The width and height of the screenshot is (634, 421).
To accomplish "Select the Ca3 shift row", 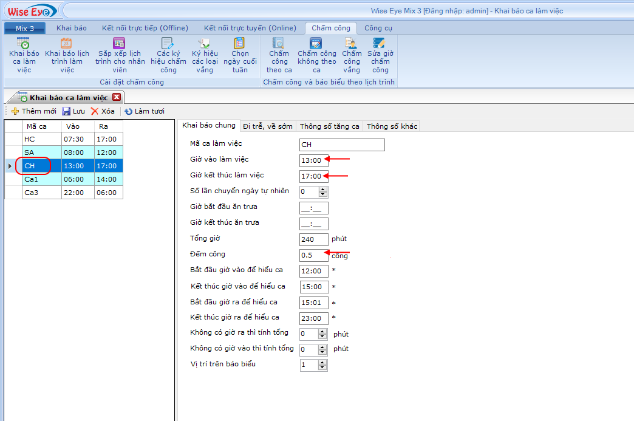I will pyautogui.click(x=41, y=192).
